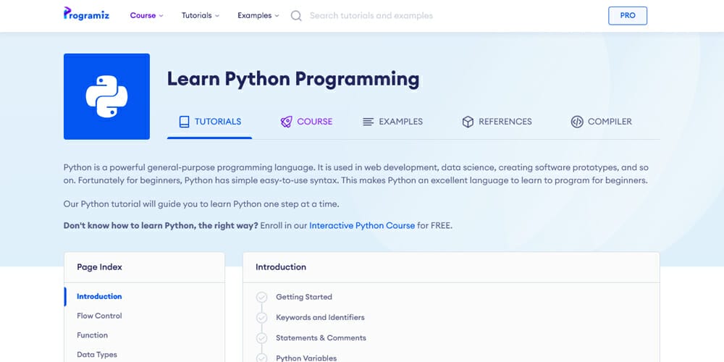Click the large Python logo tile
Viewport: 724px width, 362px height.
106,96
